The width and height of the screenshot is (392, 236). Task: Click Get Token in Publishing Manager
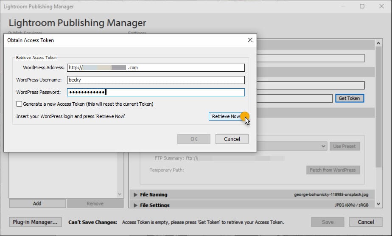coord(350,98)
